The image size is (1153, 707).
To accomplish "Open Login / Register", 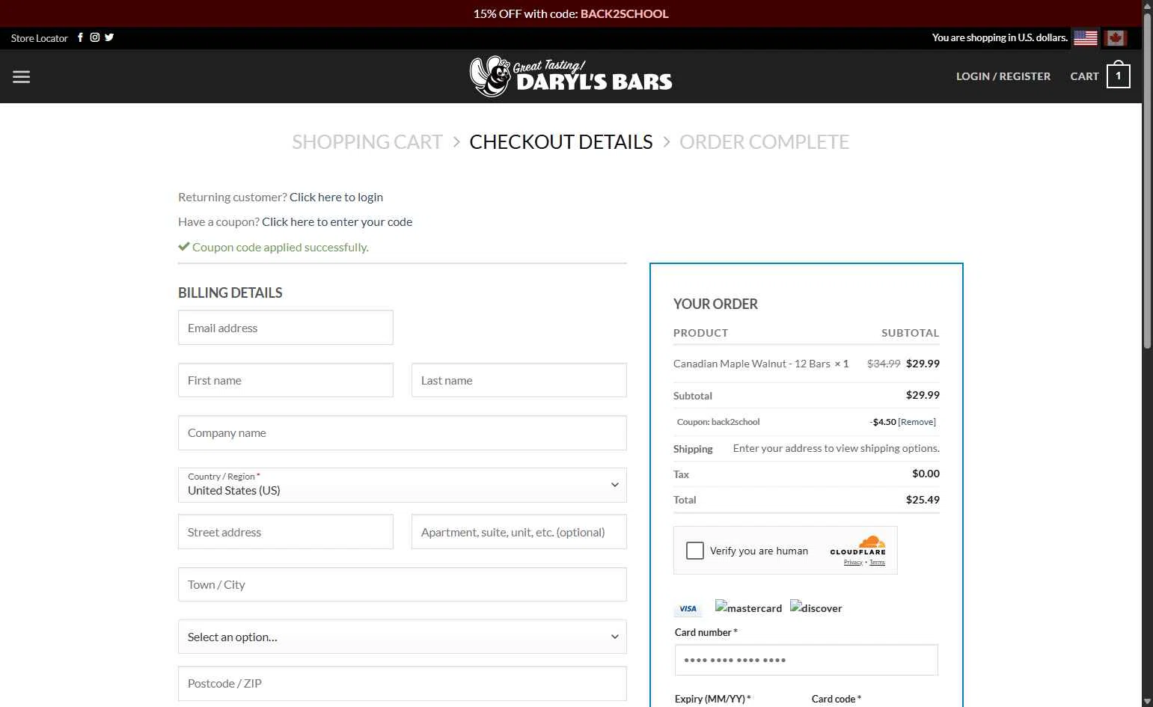I will pyautogui.click(x=1003, y=76).
